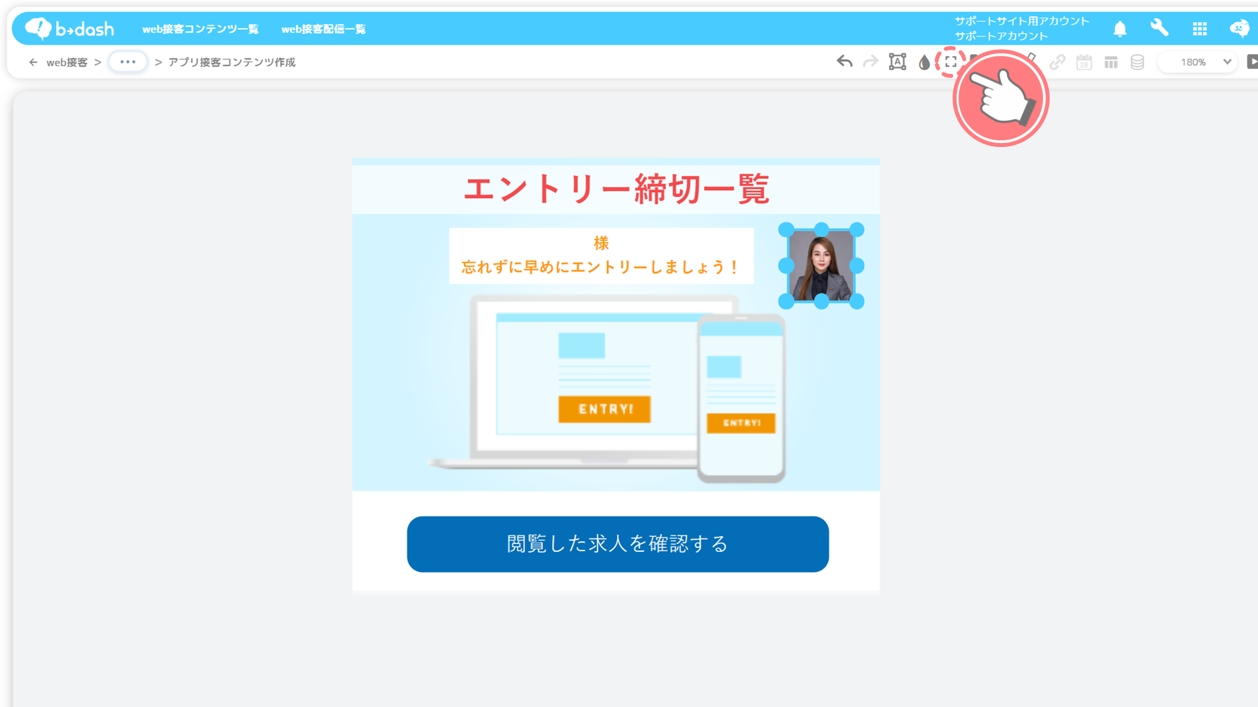Click the サポートアカウント account name
1258x707 pixels.
click(x=1002, y=36)
